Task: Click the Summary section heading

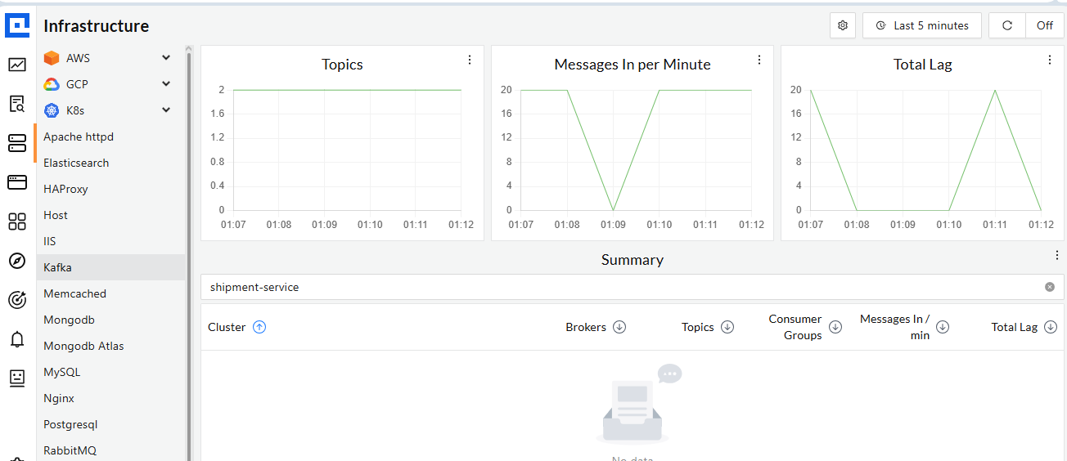Action: [x=633, y=260]
